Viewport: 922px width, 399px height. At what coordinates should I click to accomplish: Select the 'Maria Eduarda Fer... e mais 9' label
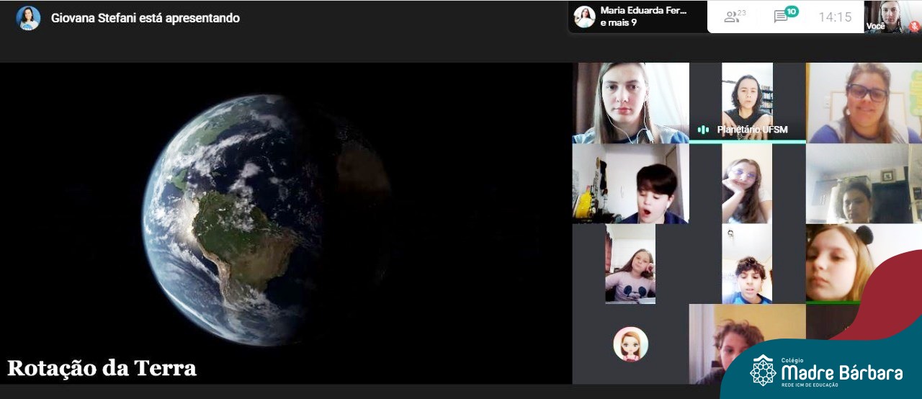point(643,17)
